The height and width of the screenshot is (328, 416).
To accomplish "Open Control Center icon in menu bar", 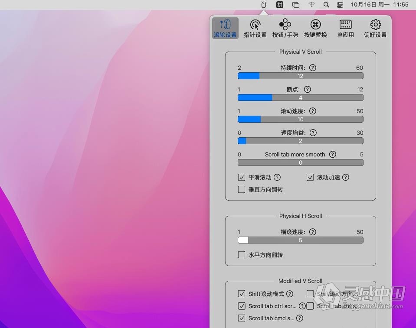I will (x=340, y=5).
